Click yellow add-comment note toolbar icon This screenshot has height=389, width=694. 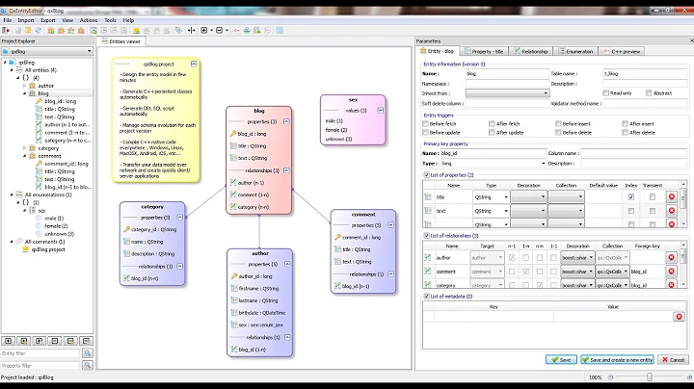click(136, 31)
